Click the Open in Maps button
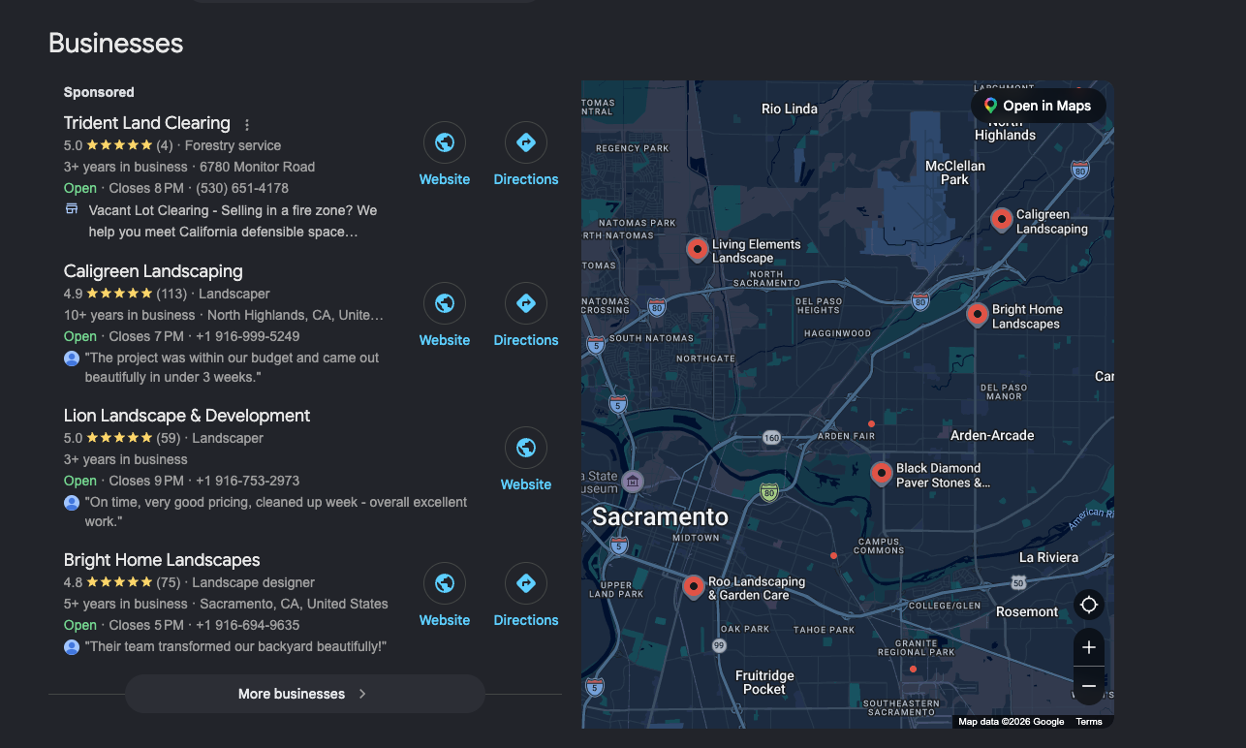This screenshot has height=748, width=1246. (1039, 106)
